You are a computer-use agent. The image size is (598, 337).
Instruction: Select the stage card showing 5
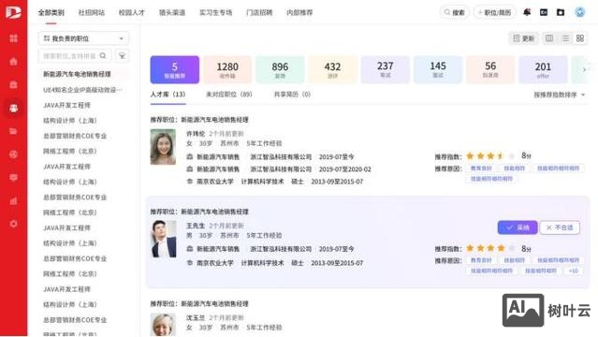coord(175,69)
